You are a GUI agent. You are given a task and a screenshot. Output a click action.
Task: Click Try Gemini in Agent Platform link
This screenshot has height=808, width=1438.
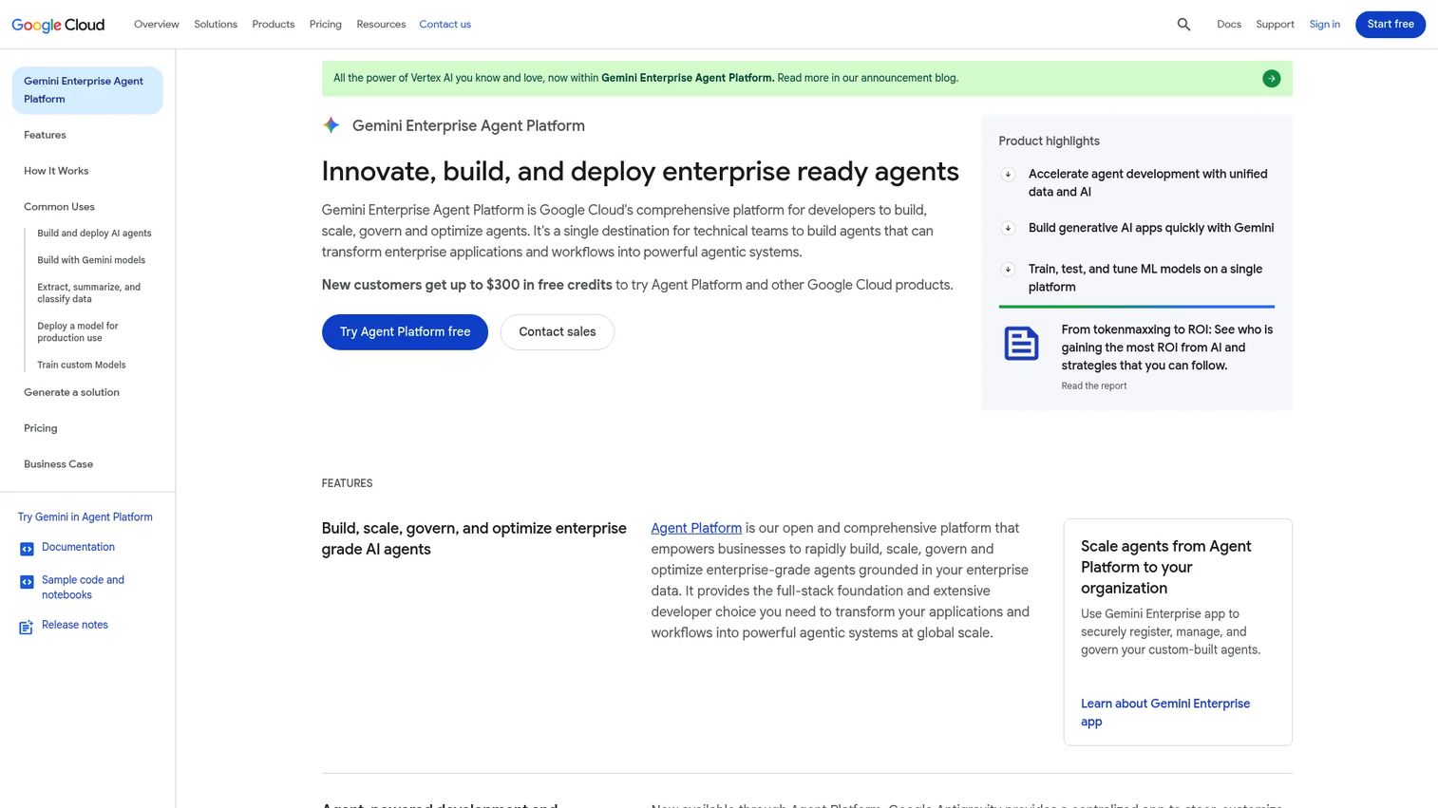pyautogui.click(x=85, y=517)
